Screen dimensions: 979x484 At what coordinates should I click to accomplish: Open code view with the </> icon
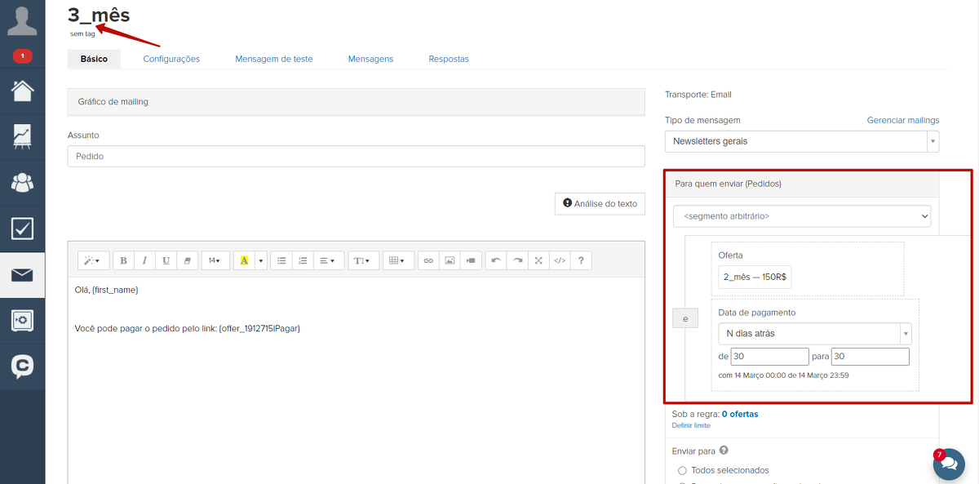coord(560,260)
